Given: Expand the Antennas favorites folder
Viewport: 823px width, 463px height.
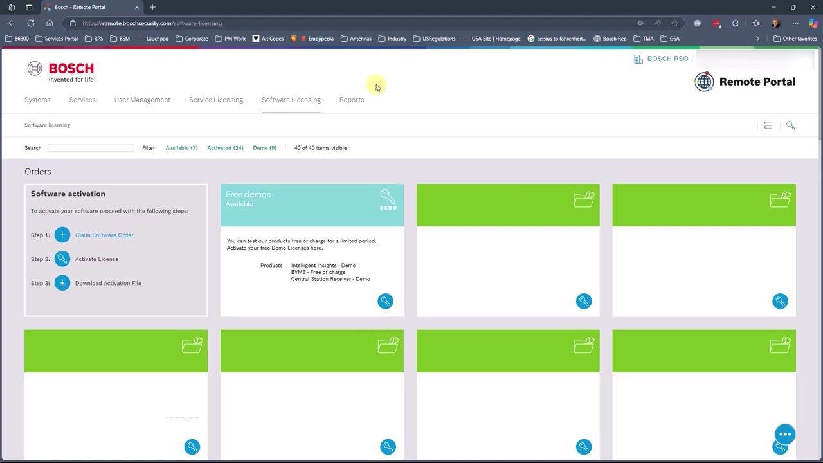Looking at the screenshot, I should 356,39.
